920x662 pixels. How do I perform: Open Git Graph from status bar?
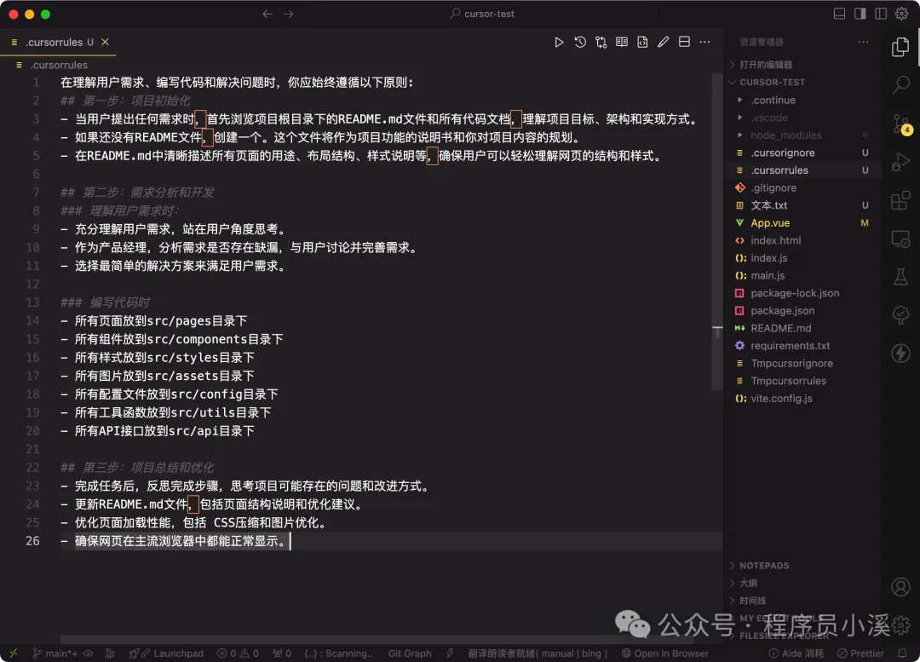click(410, 653)
